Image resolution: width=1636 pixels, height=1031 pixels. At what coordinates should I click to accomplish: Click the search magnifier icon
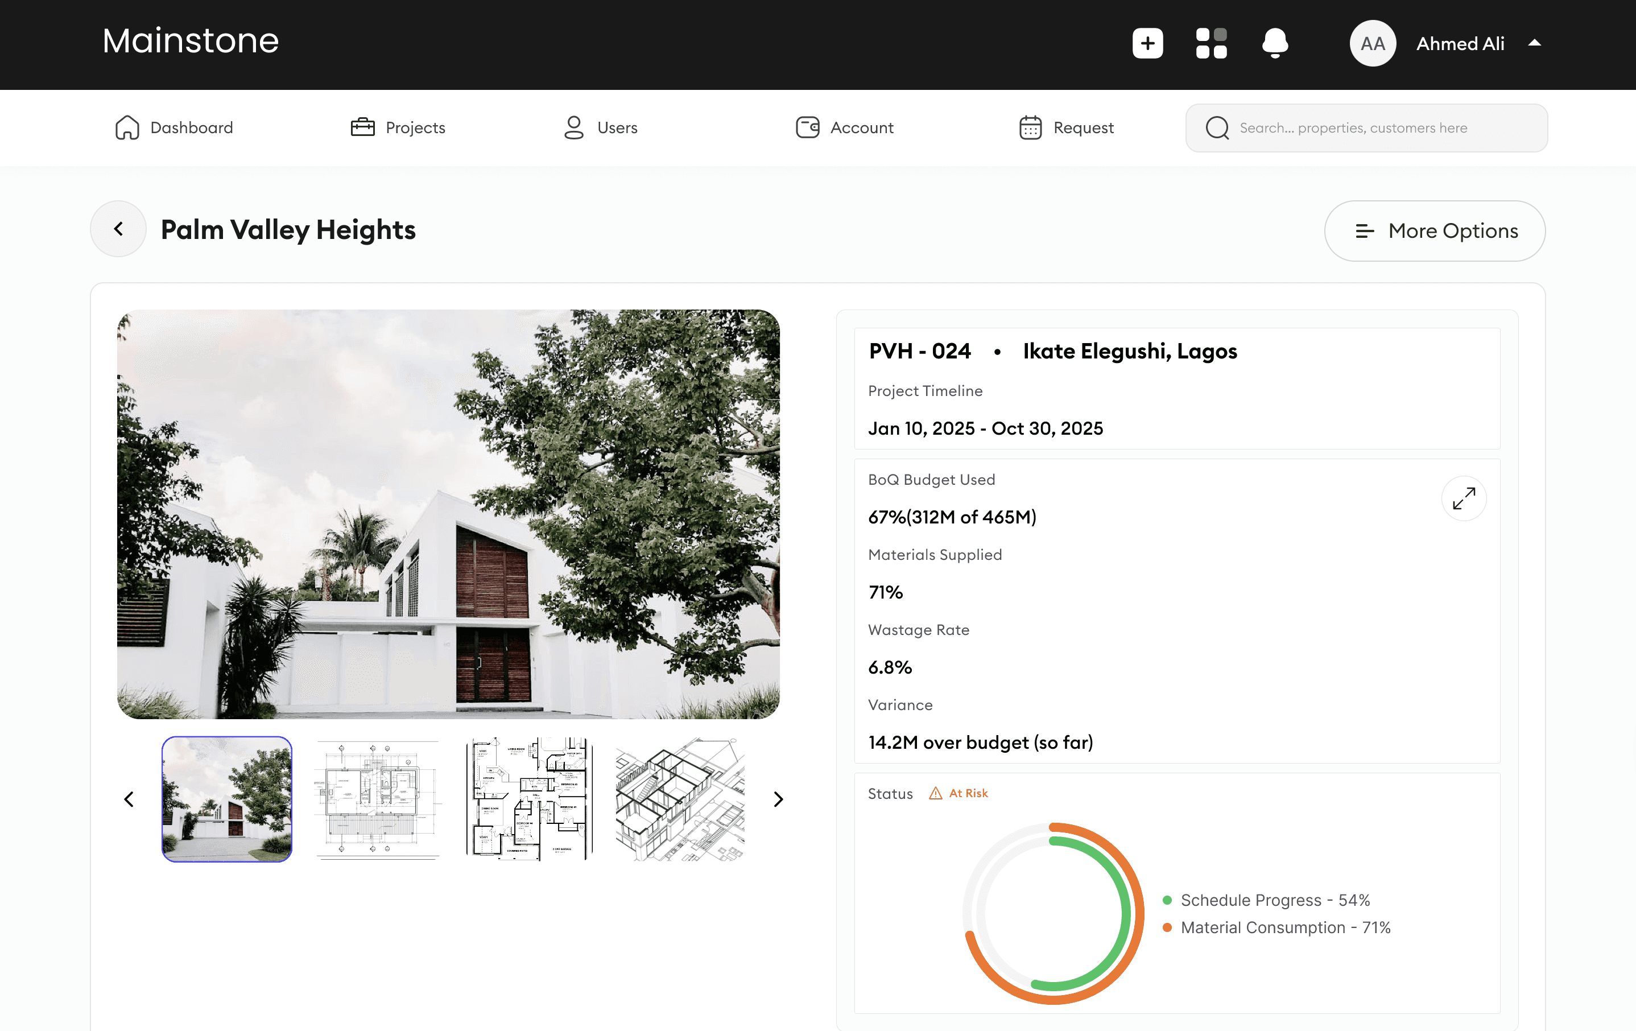pyautogui.click(x=1217, y=128)
